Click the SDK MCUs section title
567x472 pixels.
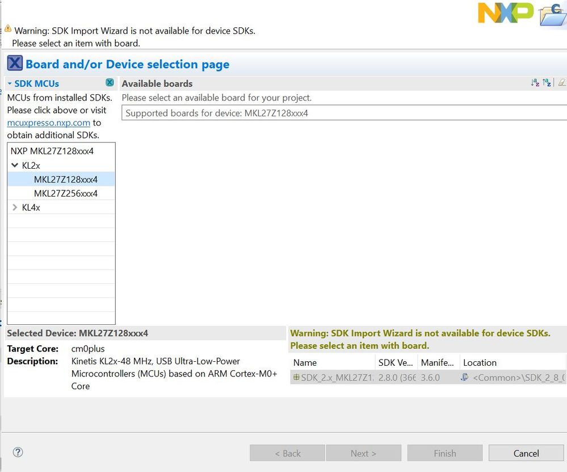tap(36, 83)
